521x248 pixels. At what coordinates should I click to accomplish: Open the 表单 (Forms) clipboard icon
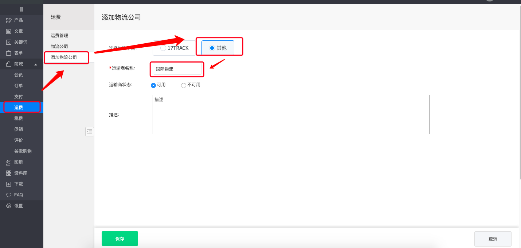click(9, 53)
